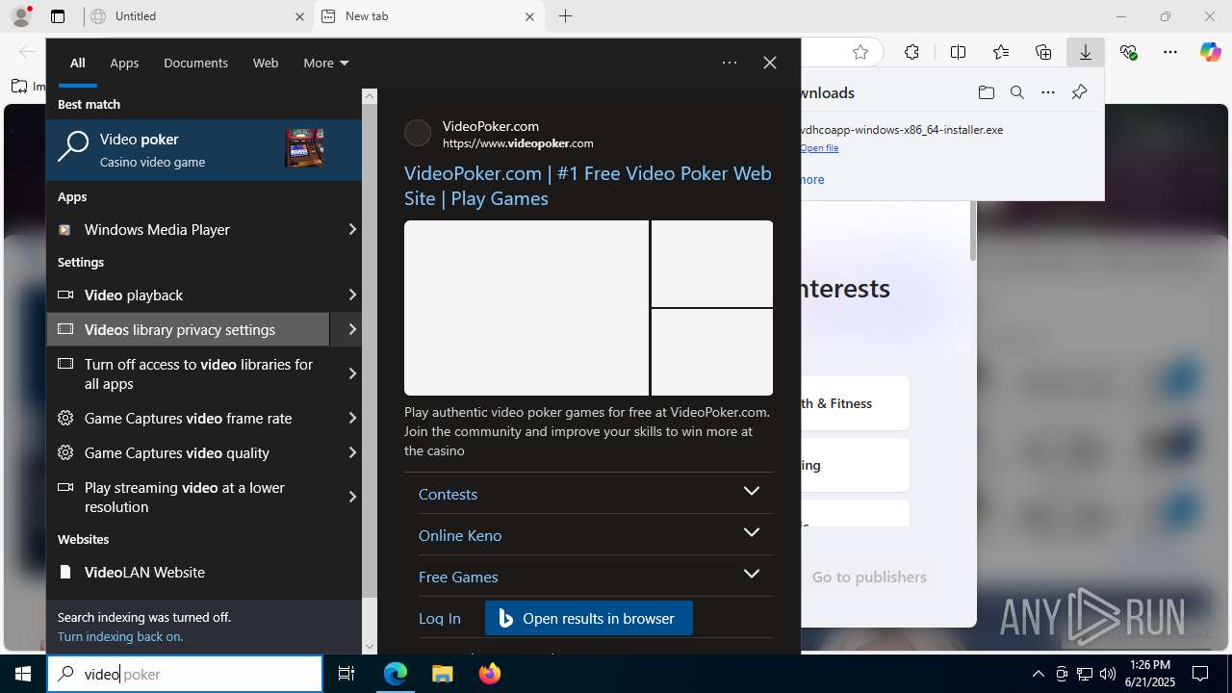Select the All search filter tab
Viewport: 1232px width, 693px height.
coord(78,63)
